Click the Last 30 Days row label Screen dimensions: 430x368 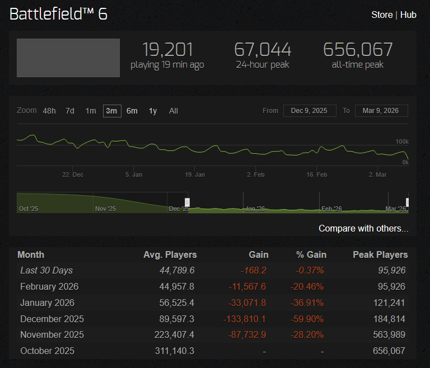click(x=46, y=271)
